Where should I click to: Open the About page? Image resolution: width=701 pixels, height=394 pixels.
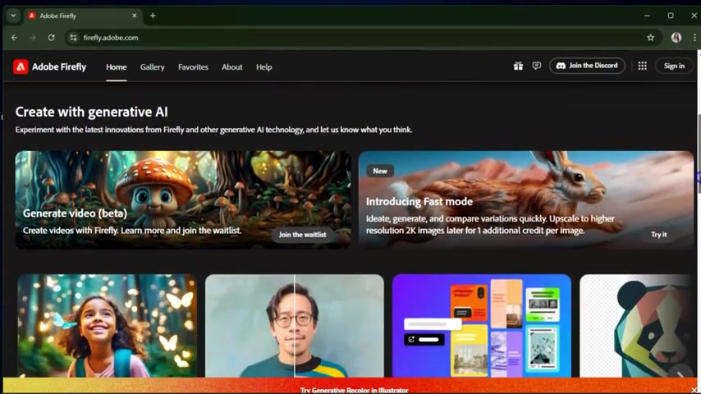232,67
